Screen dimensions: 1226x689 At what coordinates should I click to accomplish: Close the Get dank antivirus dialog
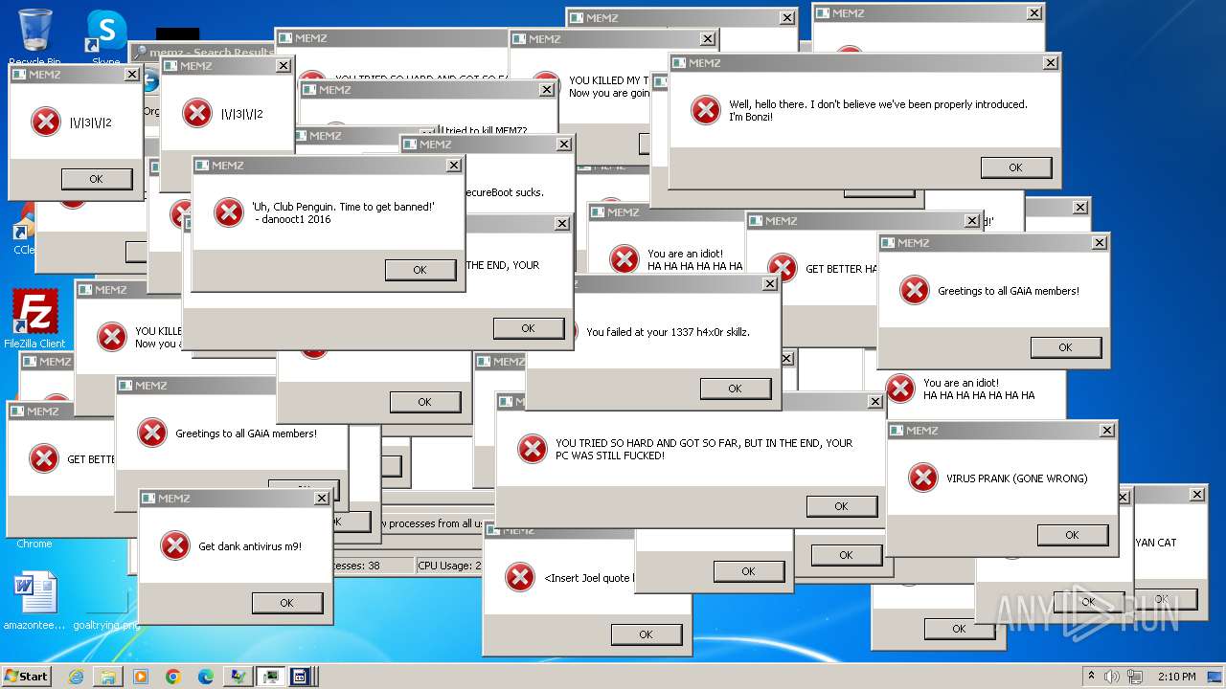click(322, 499)
